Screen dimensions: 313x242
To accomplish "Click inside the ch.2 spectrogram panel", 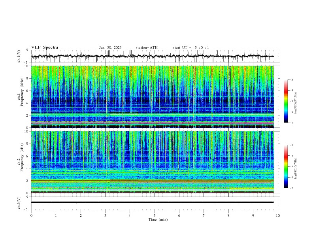I will (x=152, y=162).
